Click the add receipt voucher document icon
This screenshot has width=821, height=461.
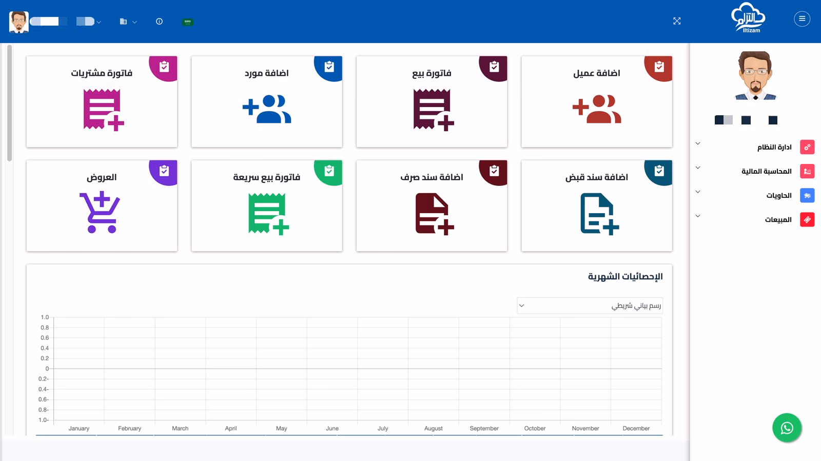pyautogui.click(x=599, y=214)
